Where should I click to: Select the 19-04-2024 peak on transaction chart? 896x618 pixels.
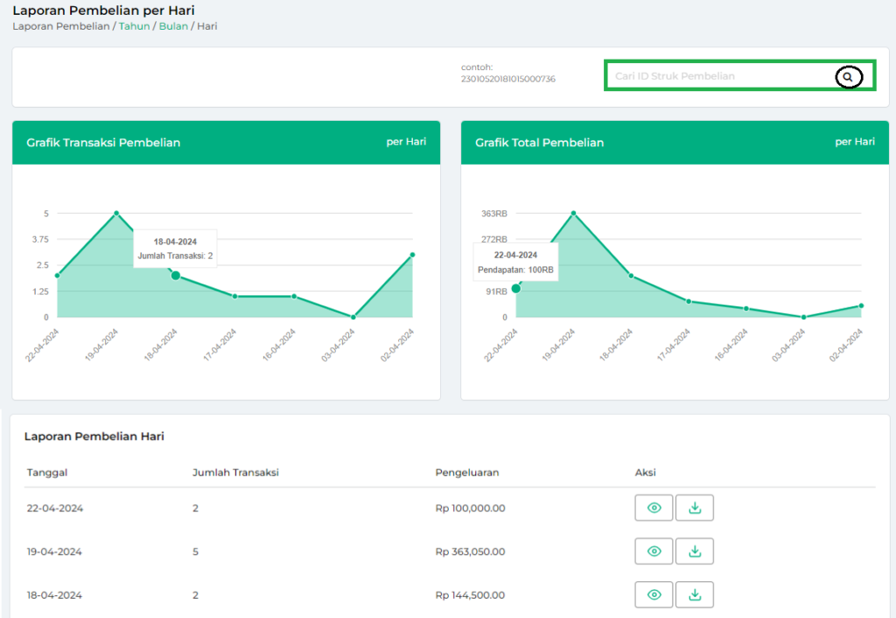pyautogui.click(x=116, y=214)
